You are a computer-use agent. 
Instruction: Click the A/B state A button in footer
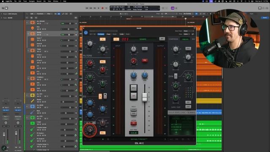coord(103,139)
